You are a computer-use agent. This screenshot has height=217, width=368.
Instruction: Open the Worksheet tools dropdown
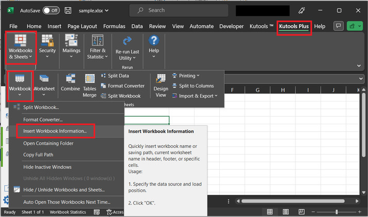(44, 85)
